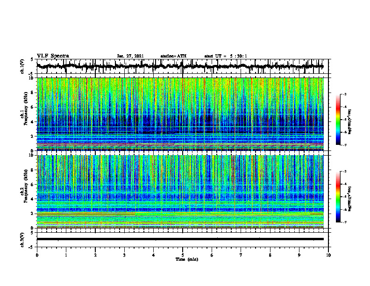Viewport: 370px width, 286px height.
Task: Click time axis tick label "4"
Action: (154, 255)
